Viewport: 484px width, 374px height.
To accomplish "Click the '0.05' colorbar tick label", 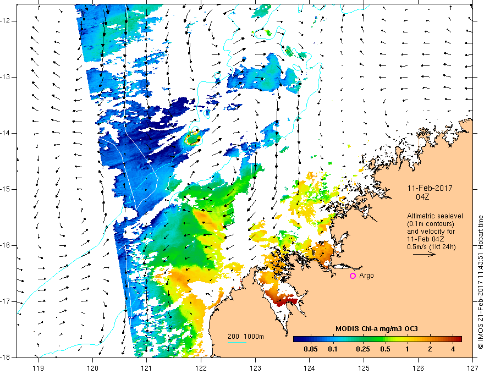I will pyautogui.click(x=311, y=349).
